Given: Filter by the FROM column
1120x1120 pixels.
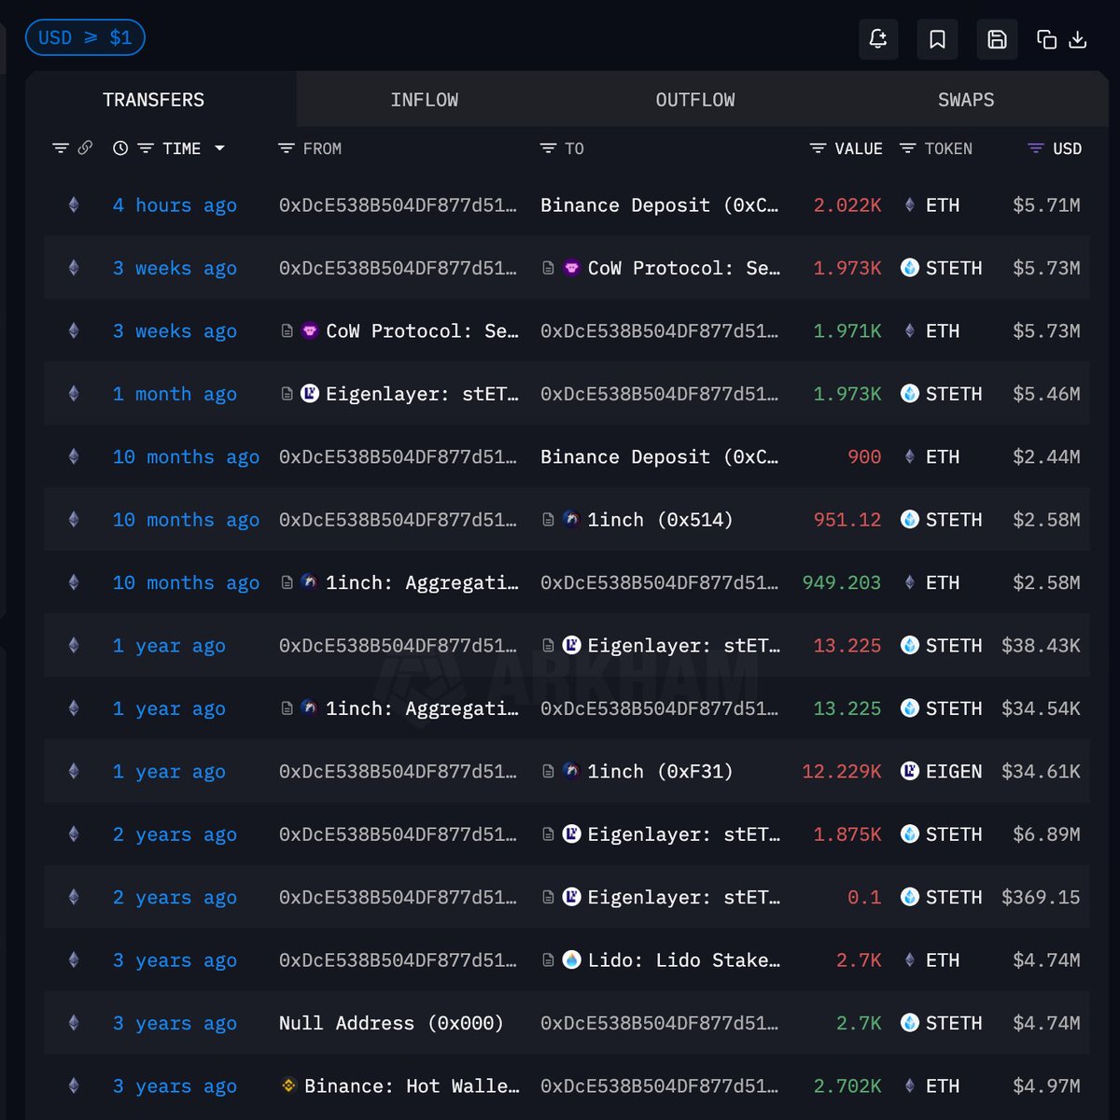Looking at the screenshot, I should [x=287, y=148].
